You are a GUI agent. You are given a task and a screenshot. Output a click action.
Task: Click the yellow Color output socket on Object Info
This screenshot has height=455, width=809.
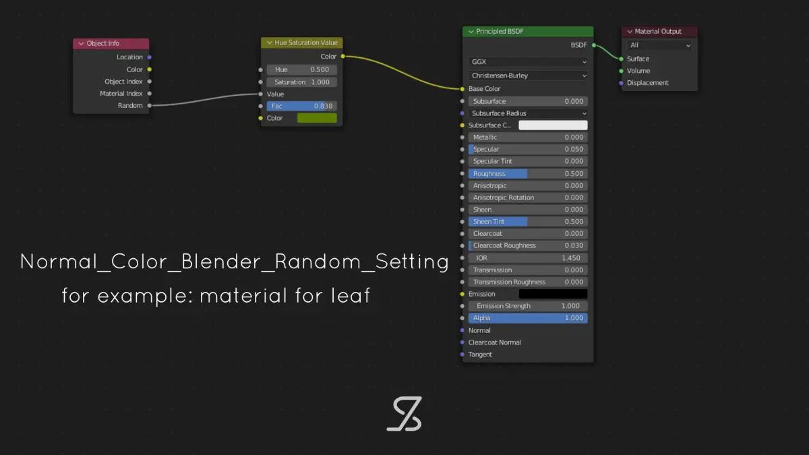click(x=149, y=69)
